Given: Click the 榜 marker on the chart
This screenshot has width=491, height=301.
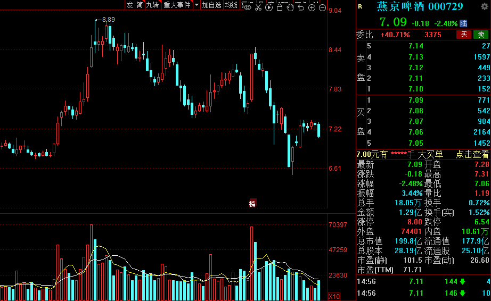Looking at the screenshot, I should pyautogui.click(x=252, y=203).
